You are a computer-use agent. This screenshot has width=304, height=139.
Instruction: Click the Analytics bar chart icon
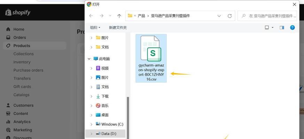point(8,122)
